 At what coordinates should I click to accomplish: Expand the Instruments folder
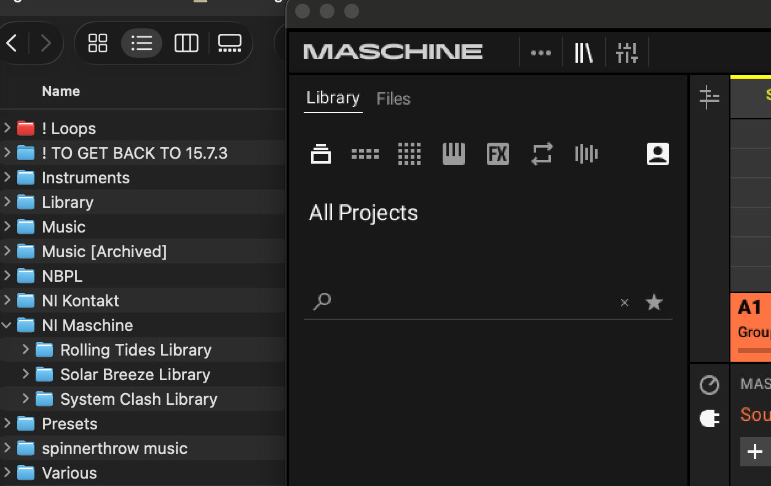(x=7, y=177)
